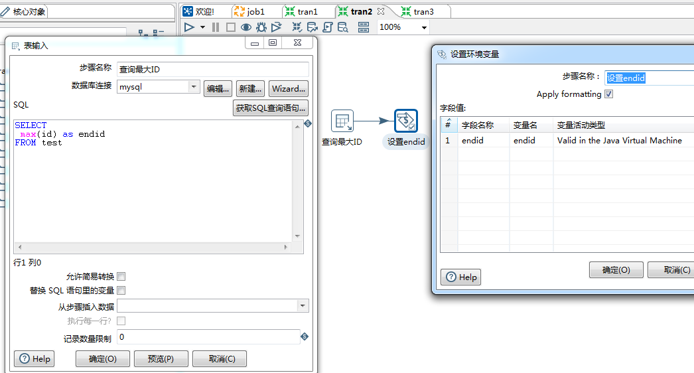Switch to the tran1 tab
This screenshot has height=373, width=694.
point(301,11)
